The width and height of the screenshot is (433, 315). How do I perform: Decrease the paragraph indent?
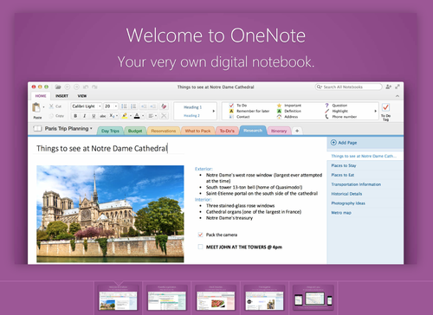144,106
